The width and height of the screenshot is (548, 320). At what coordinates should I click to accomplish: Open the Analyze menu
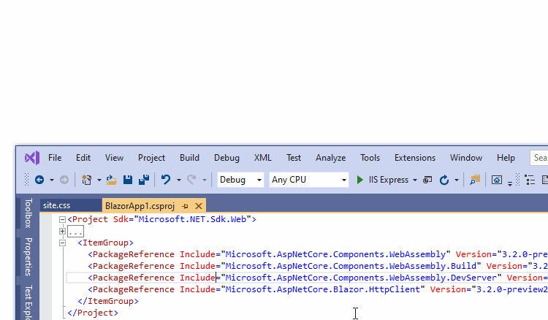pyautogui.click(x=330, y=158)
